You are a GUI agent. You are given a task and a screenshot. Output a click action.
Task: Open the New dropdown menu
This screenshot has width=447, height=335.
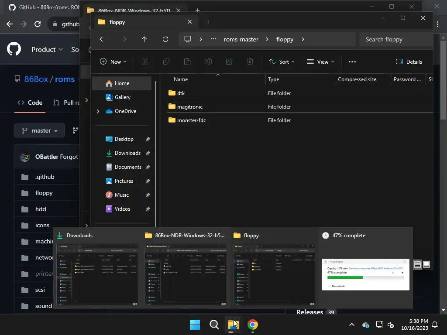click(113, 62)
